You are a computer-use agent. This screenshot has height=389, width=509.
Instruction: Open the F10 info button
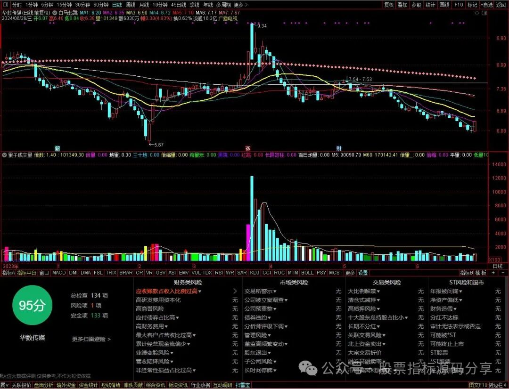(459, 5)
